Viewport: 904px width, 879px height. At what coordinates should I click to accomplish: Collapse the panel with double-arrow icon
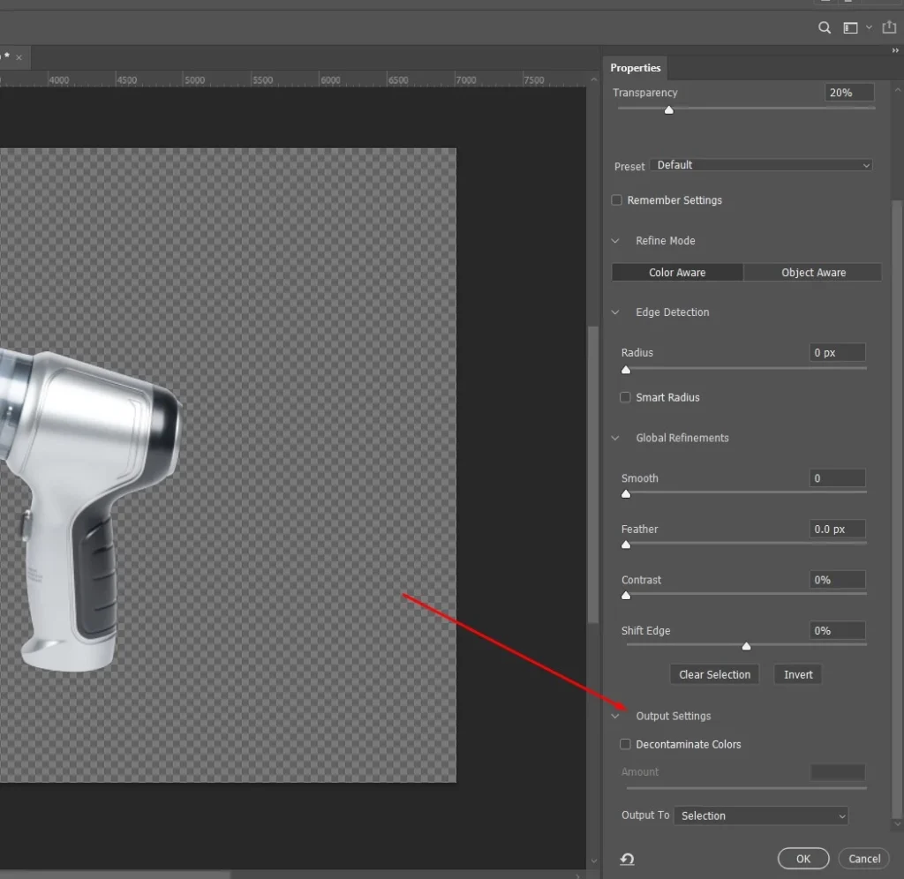coord(895,51)
